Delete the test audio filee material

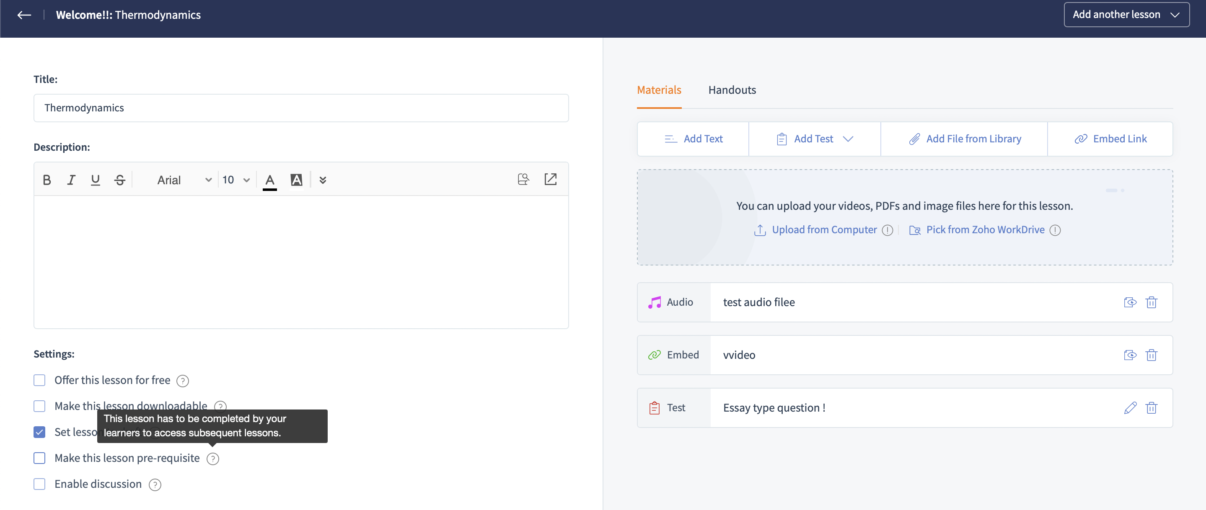(1151, 302)
